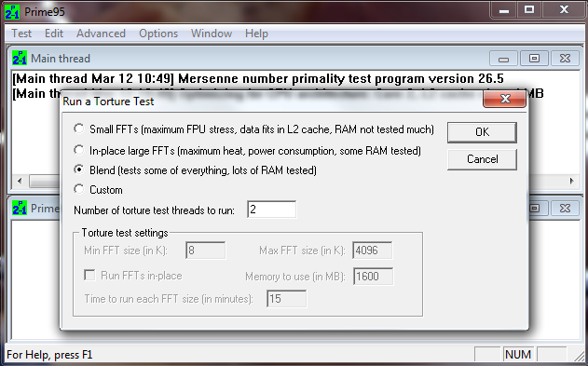
Task: Click the number of torture test threads field
Action: pos(272,210)
